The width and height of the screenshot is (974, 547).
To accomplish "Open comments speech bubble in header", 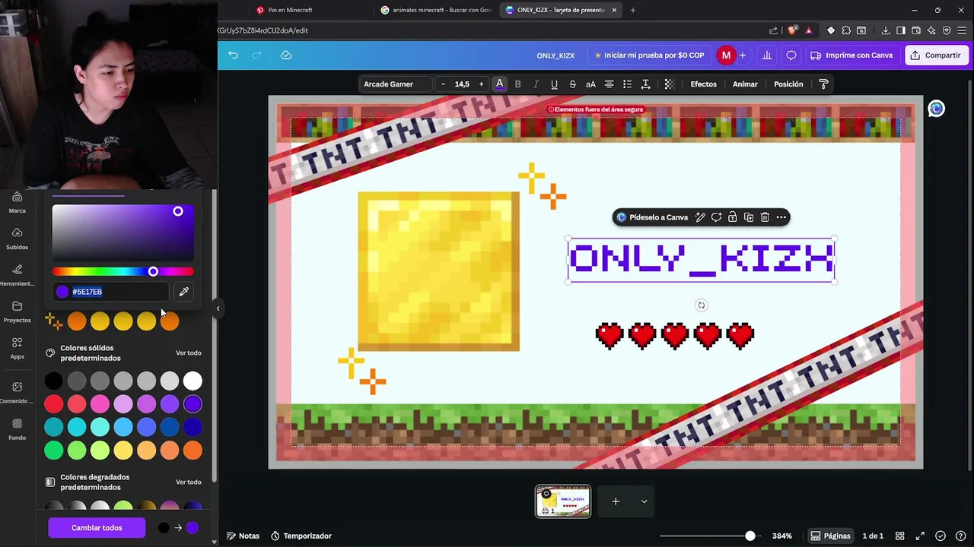I will 791,55.
